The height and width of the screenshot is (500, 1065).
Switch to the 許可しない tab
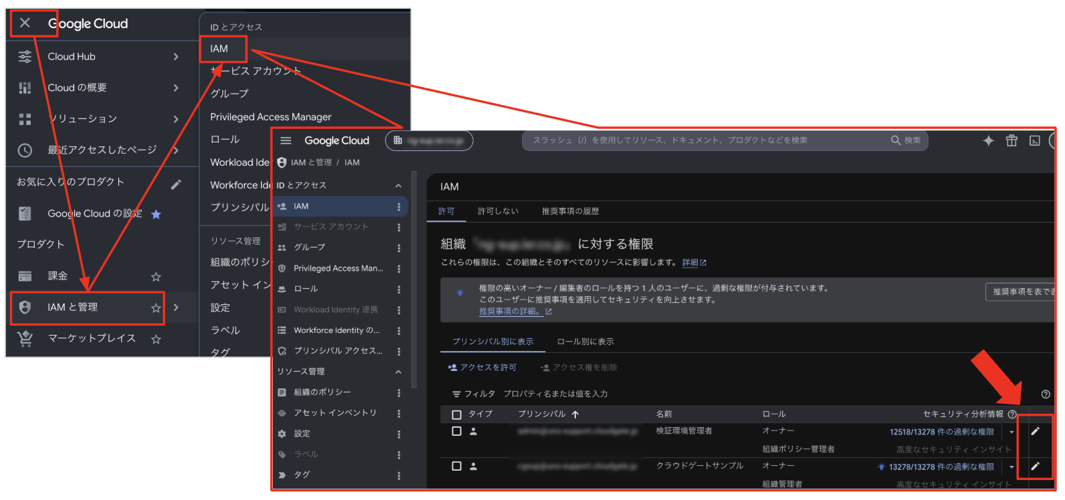pyautogui.click(x=498, y=211)
